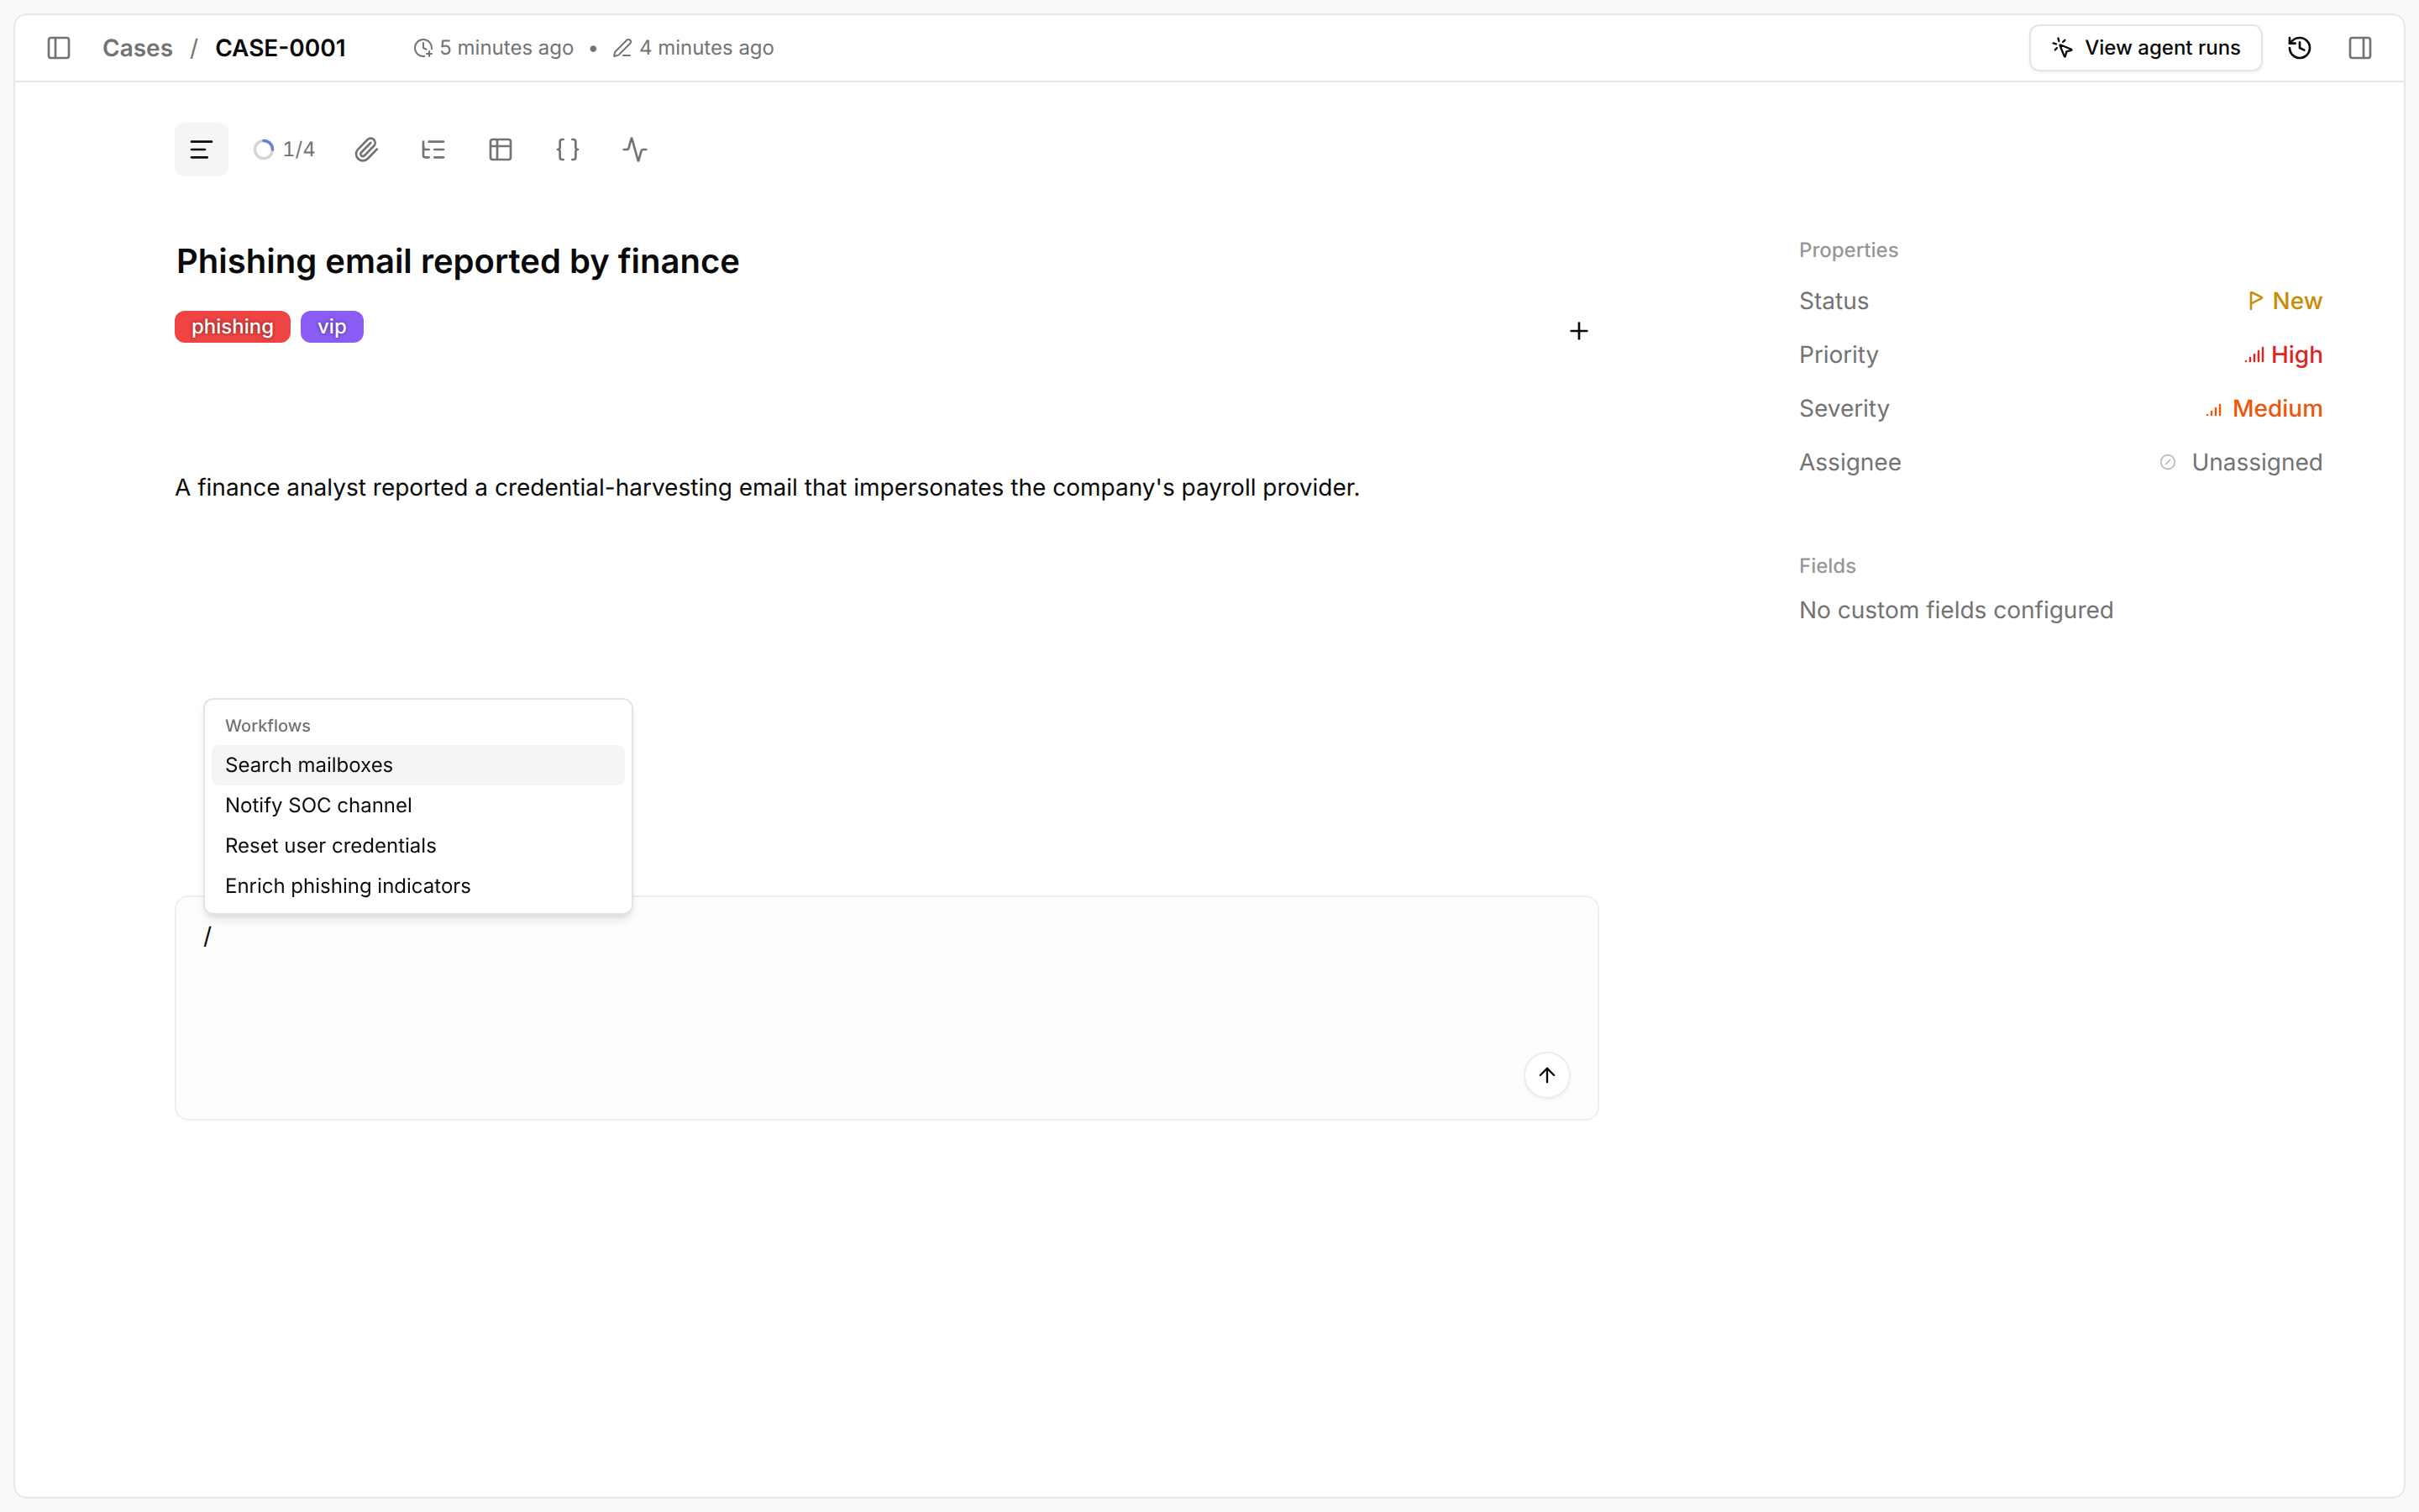The image size is (2419, 1512).
Task: Go to Cases breadcrumb link
Action: point(138,48)
